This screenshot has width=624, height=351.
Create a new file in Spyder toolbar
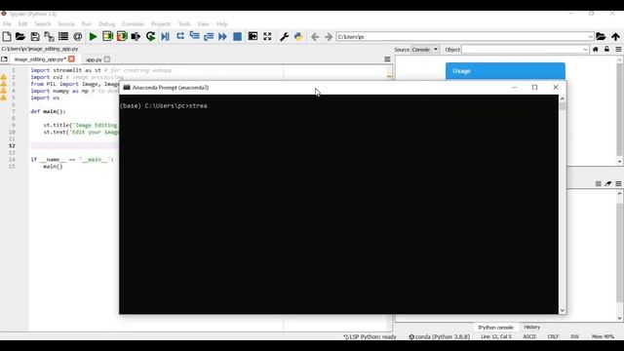tap(7, 37)
